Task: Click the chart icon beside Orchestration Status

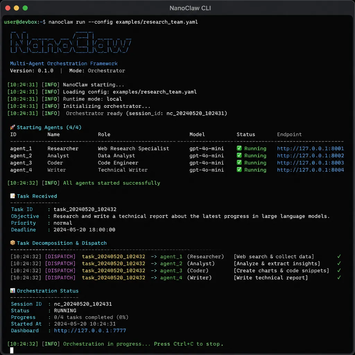Action: [x=12, y=291]
